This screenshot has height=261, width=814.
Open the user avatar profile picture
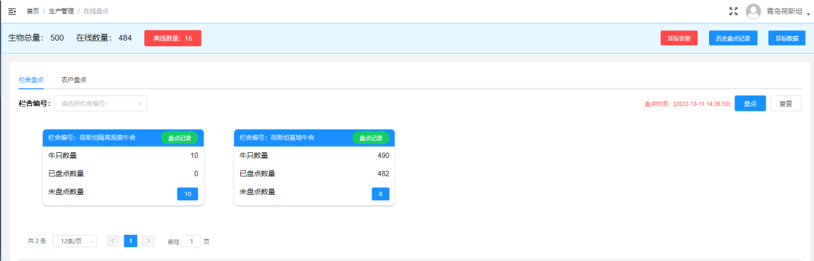[753, 12]
